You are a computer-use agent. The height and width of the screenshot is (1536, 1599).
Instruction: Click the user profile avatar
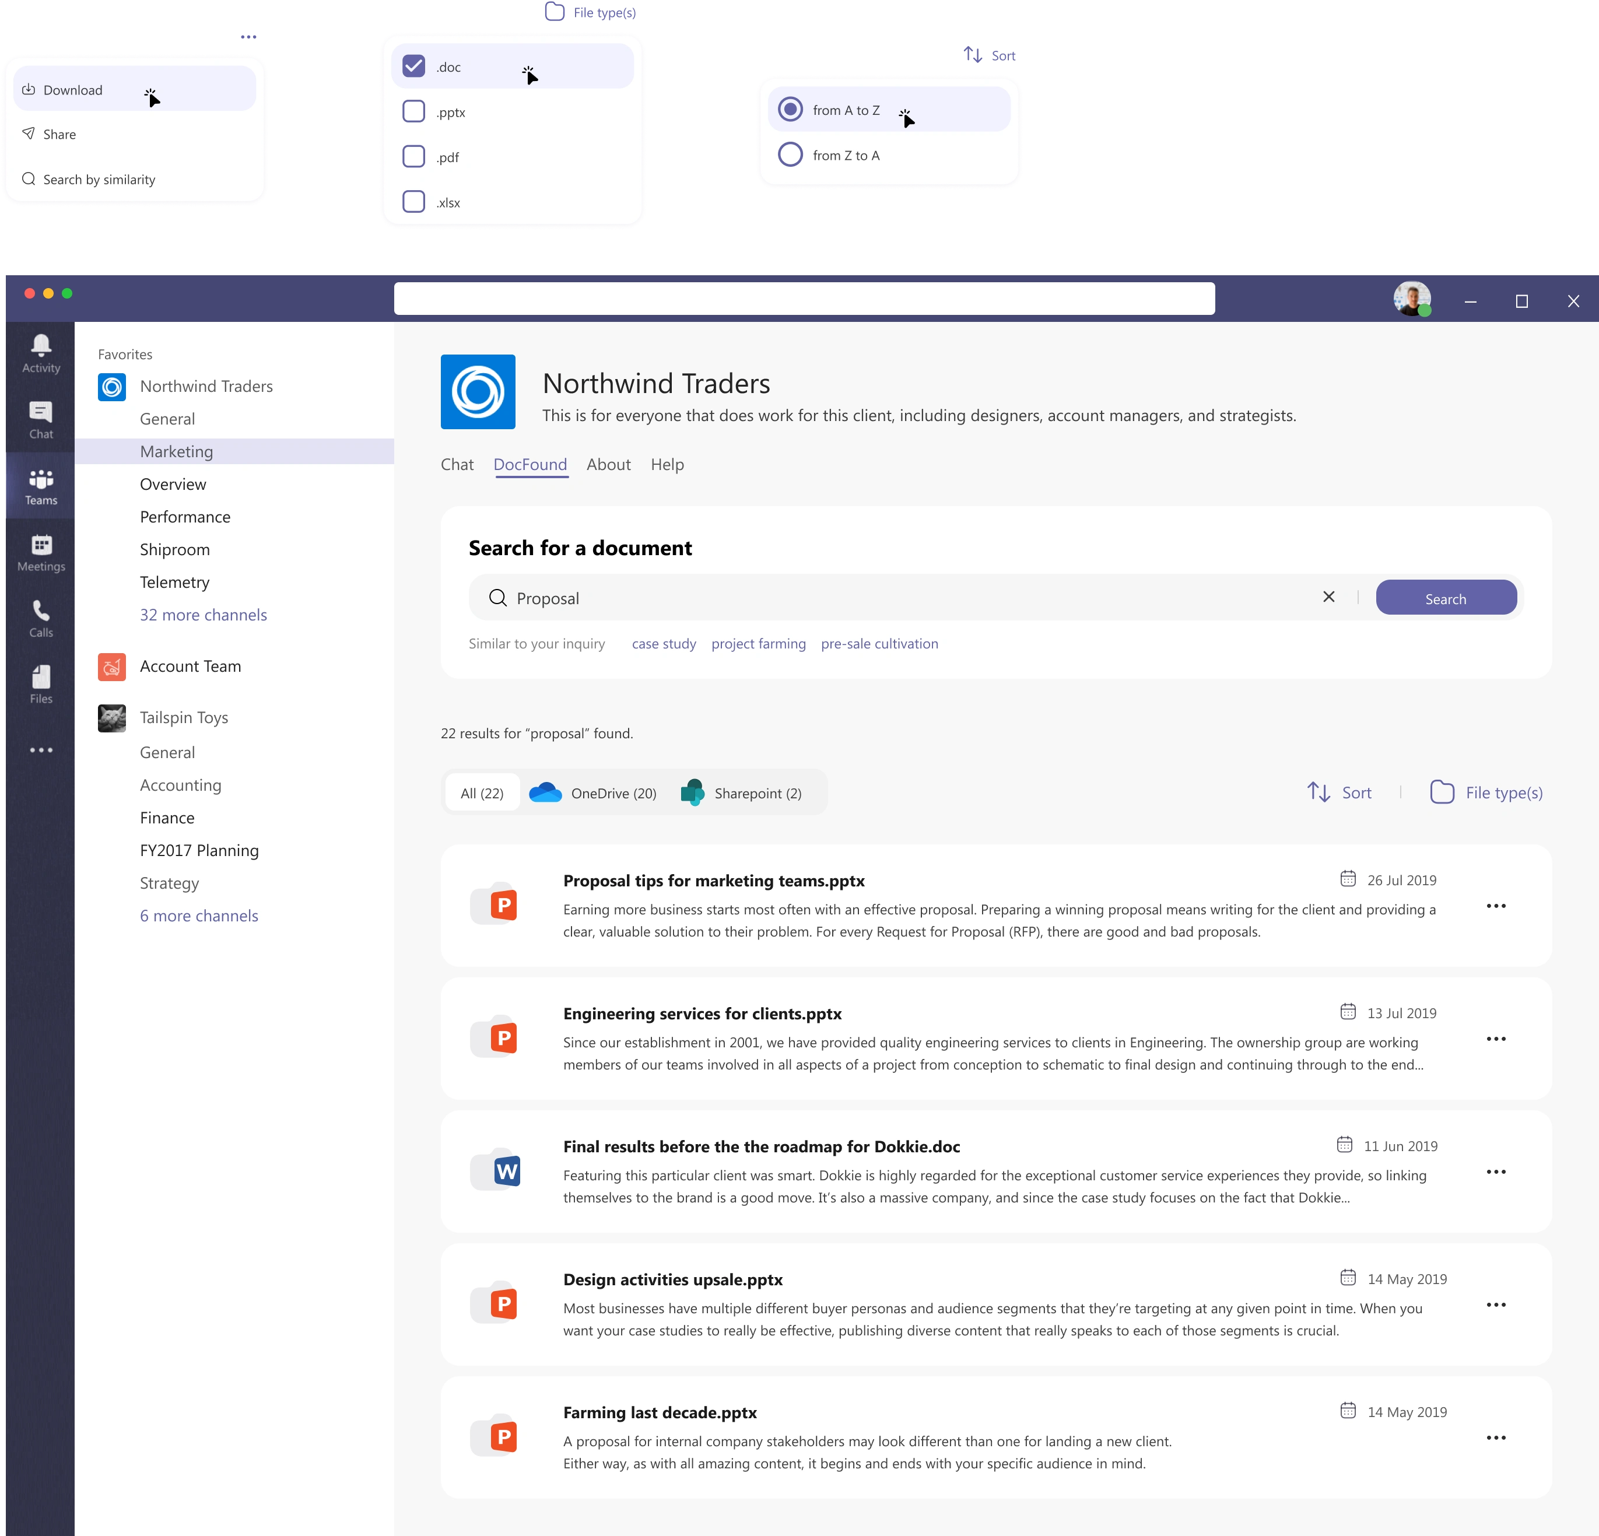(1411, 299)
